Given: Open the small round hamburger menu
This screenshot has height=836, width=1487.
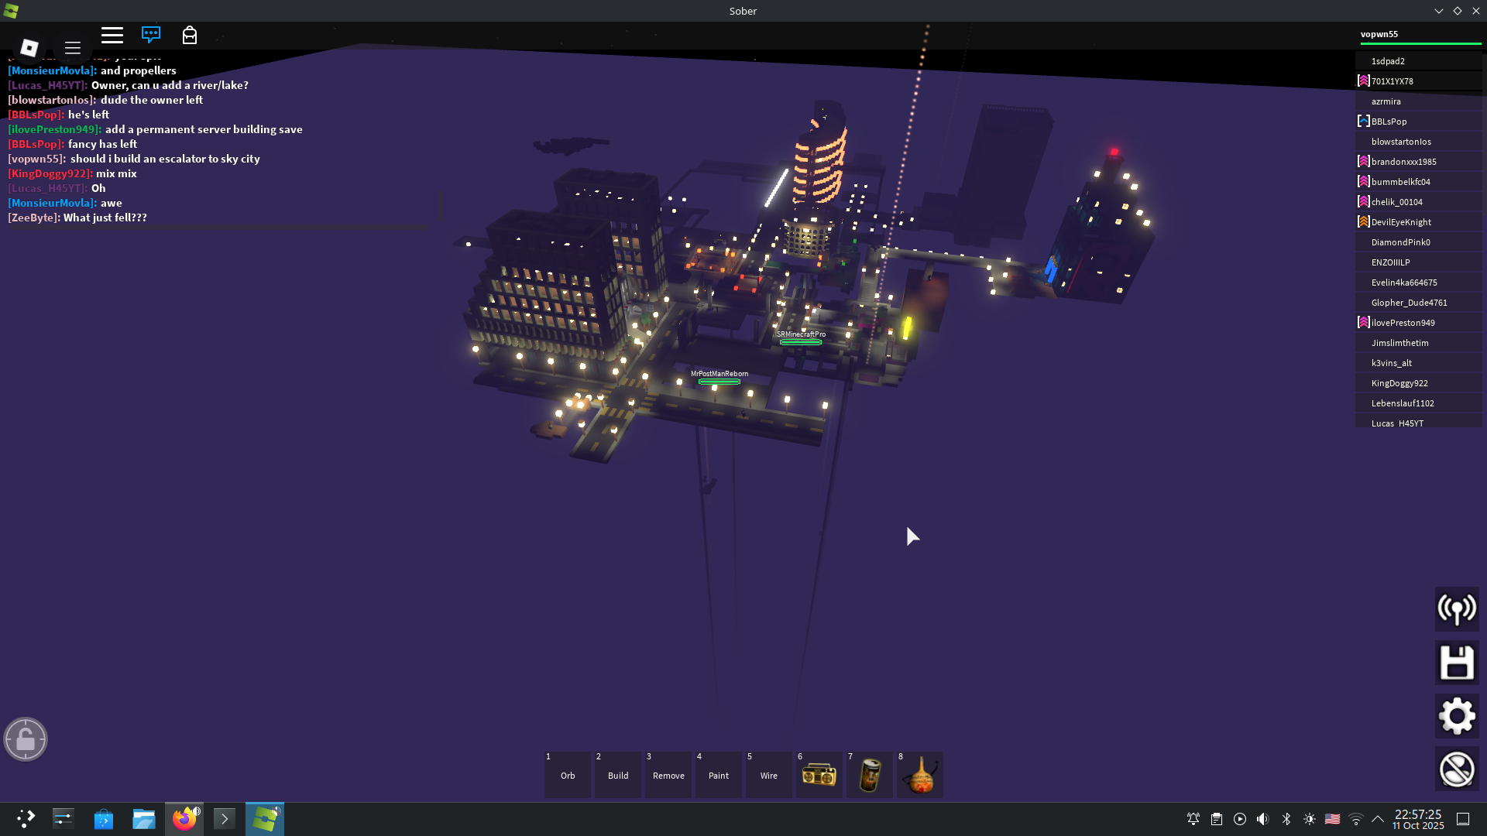Looking at the screenshot, I should click(73, 48).
